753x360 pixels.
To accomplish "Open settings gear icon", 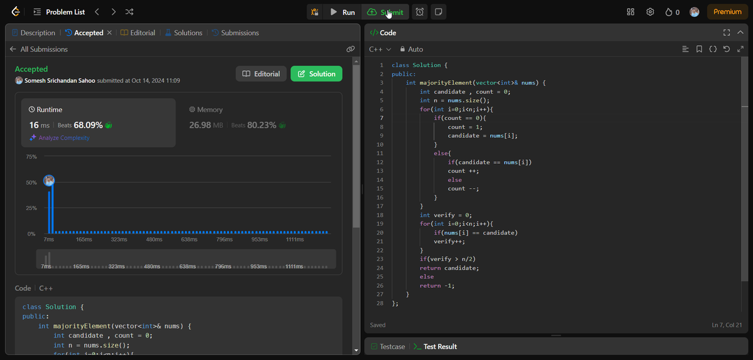I will pos(650,12).
